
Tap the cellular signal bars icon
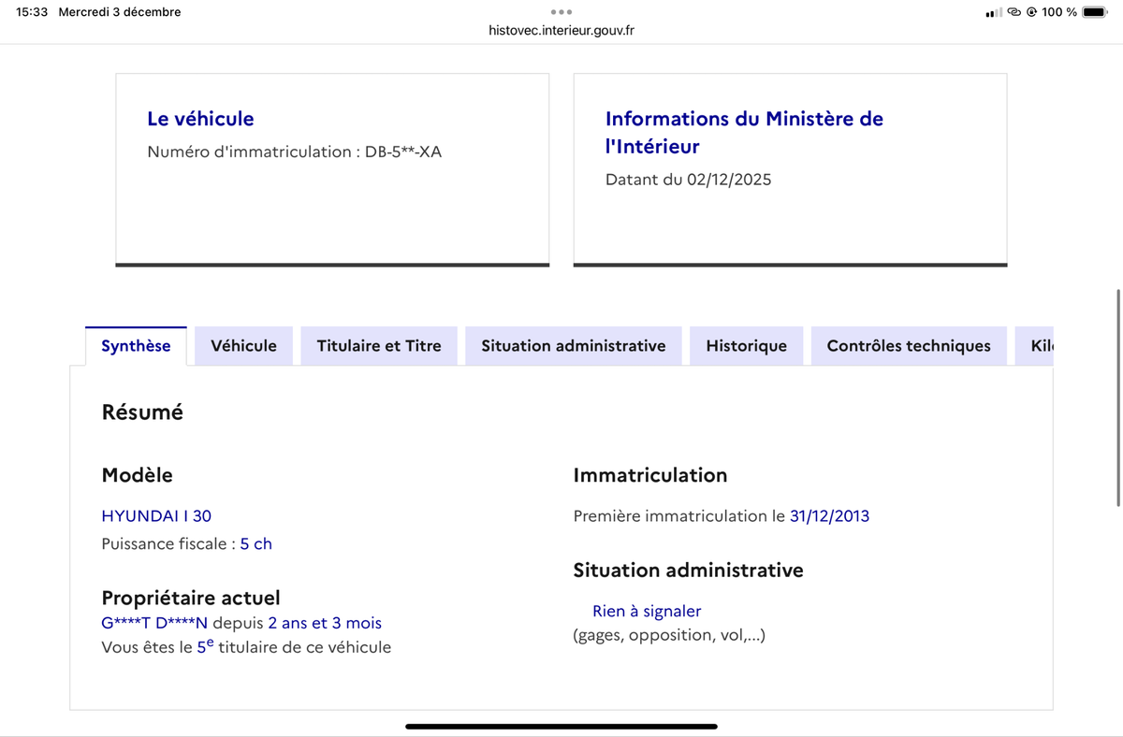[994, 12]
